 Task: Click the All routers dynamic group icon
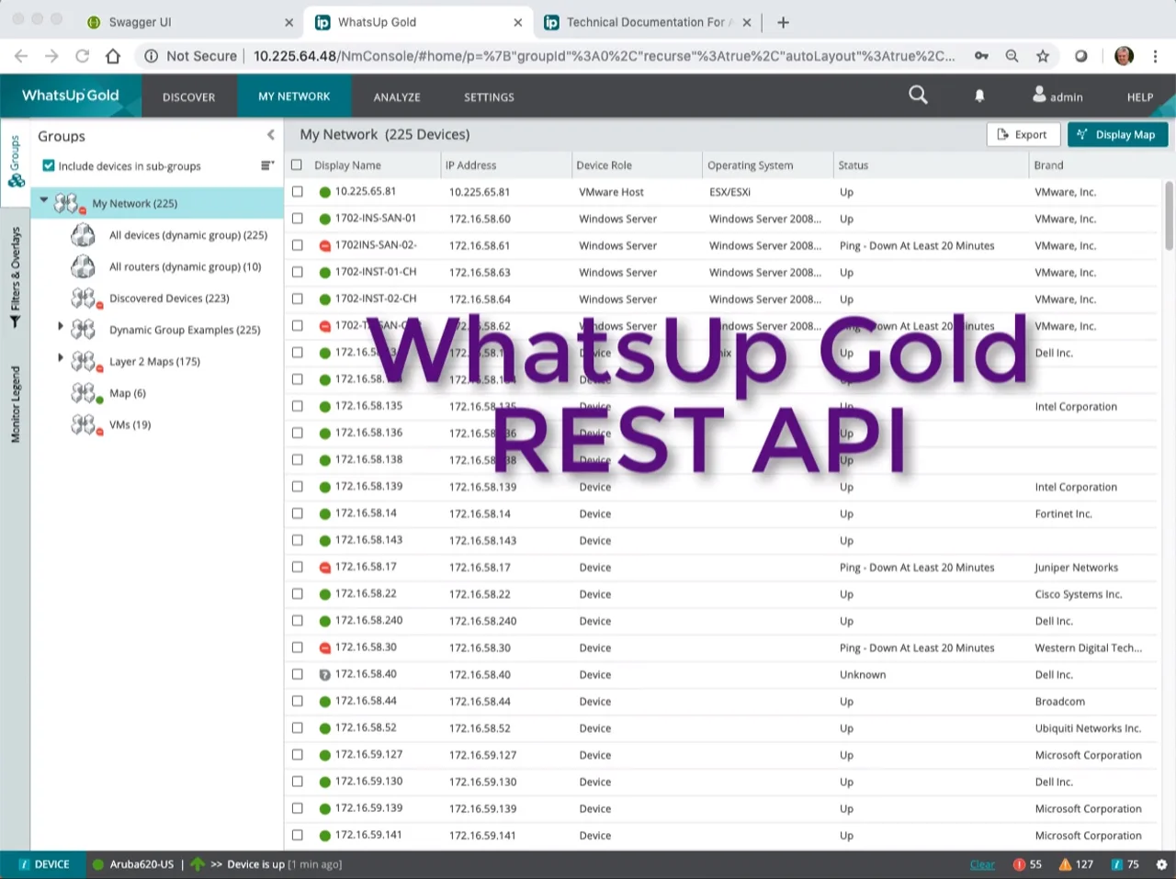tap(83, 266)
